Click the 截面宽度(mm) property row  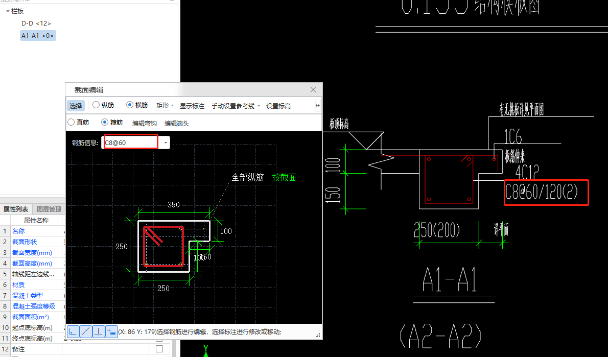36,253
